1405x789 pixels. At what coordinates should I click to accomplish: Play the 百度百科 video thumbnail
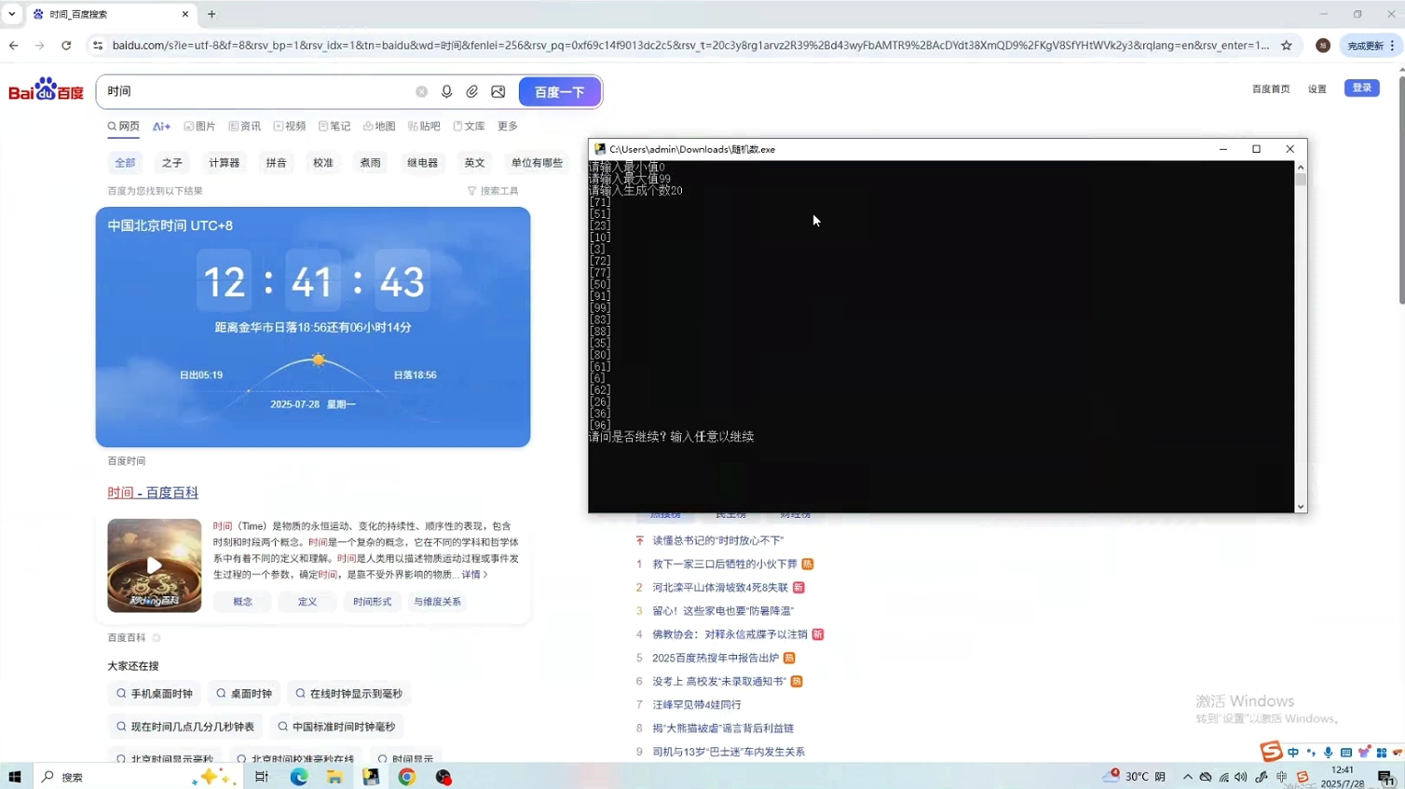(x=154, y=565)
